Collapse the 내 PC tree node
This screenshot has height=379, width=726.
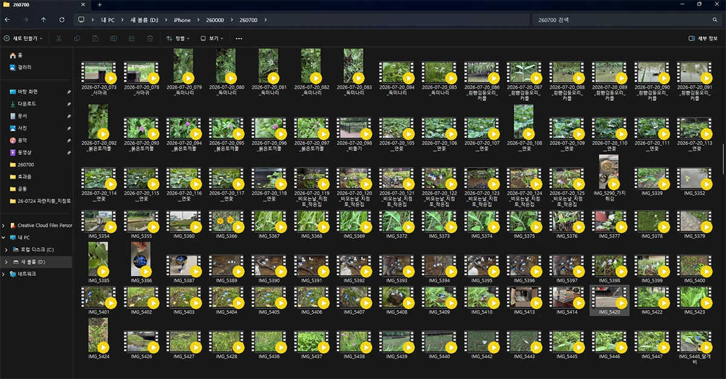[x=4, y=238]
